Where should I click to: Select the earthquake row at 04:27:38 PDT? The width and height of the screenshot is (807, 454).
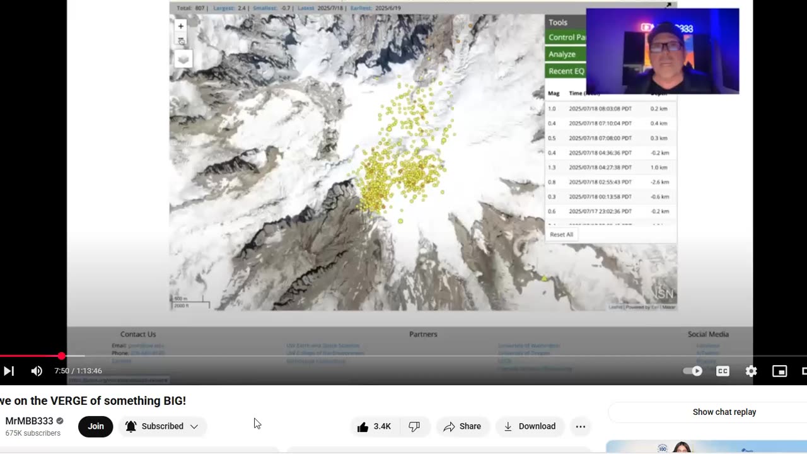coord(610,167)
